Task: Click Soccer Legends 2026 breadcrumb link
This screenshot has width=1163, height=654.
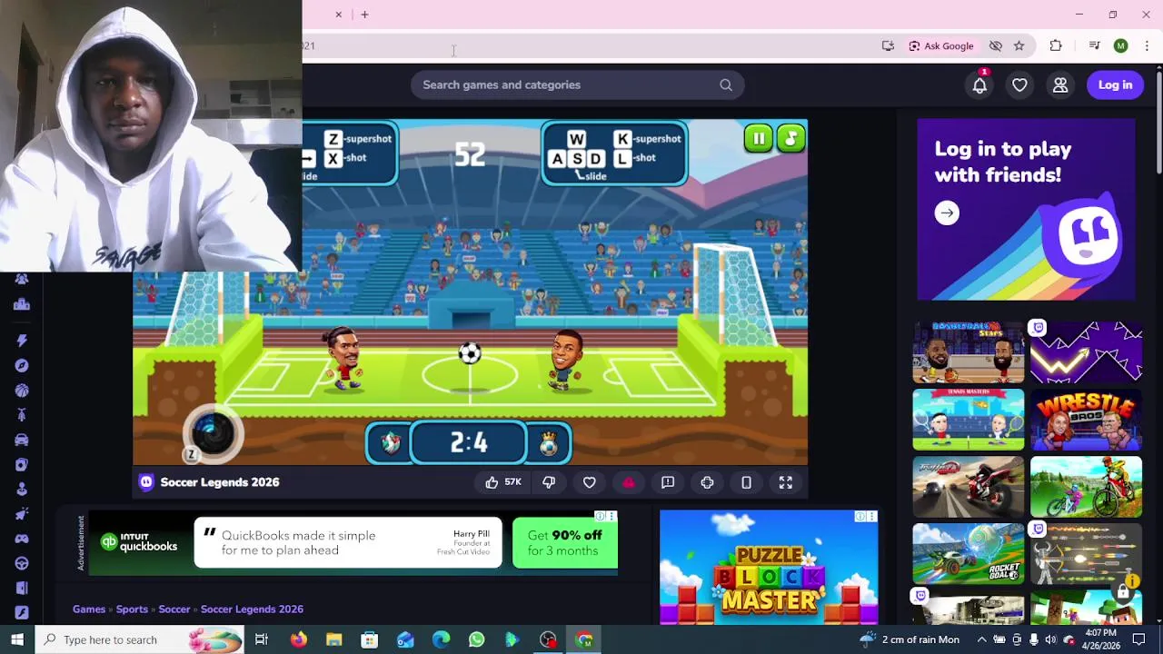Action: click(252, 609)
